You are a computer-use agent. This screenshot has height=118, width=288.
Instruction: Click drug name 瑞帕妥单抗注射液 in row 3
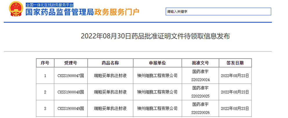click(110, 108)
